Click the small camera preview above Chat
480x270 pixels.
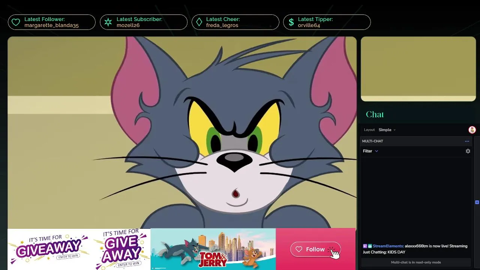tap(418, 69)
